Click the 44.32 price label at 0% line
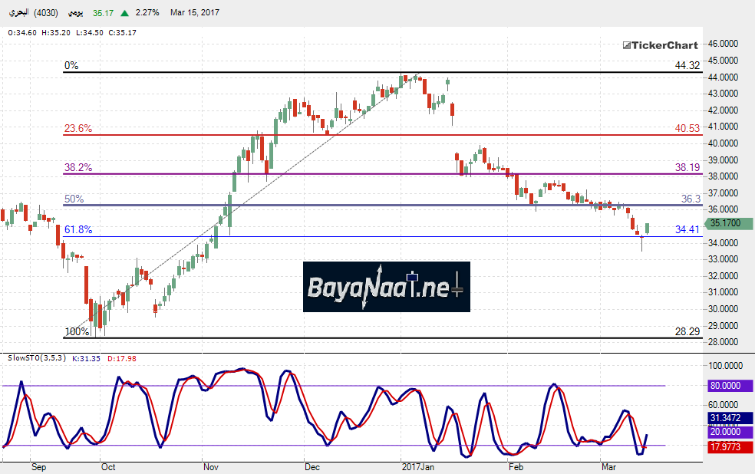This screenshot has width=755, height=474. click(x=687, y=66)
